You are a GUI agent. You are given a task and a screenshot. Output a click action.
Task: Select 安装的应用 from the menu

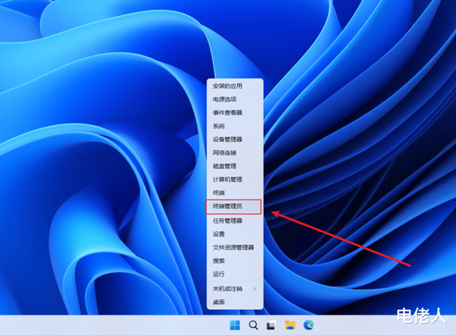point(235,86)
